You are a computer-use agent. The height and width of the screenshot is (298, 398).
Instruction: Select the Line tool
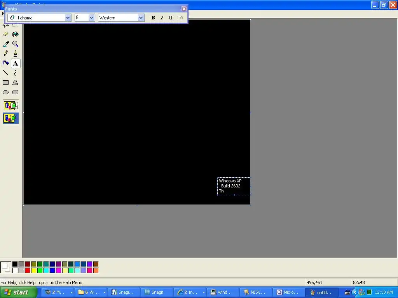tap(5, 73)
